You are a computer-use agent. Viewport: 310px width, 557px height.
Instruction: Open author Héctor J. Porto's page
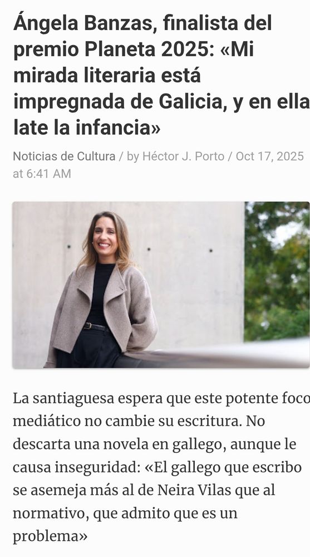click(183, 157)
